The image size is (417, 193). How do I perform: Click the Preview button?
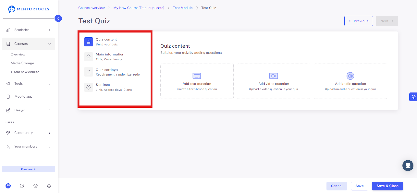click(x=28, y=169)
